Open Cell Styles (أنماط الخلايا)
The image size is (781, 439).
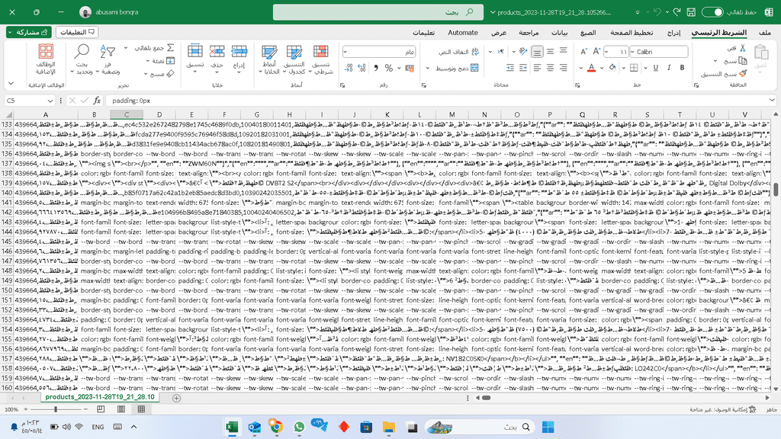pos(269,59)
